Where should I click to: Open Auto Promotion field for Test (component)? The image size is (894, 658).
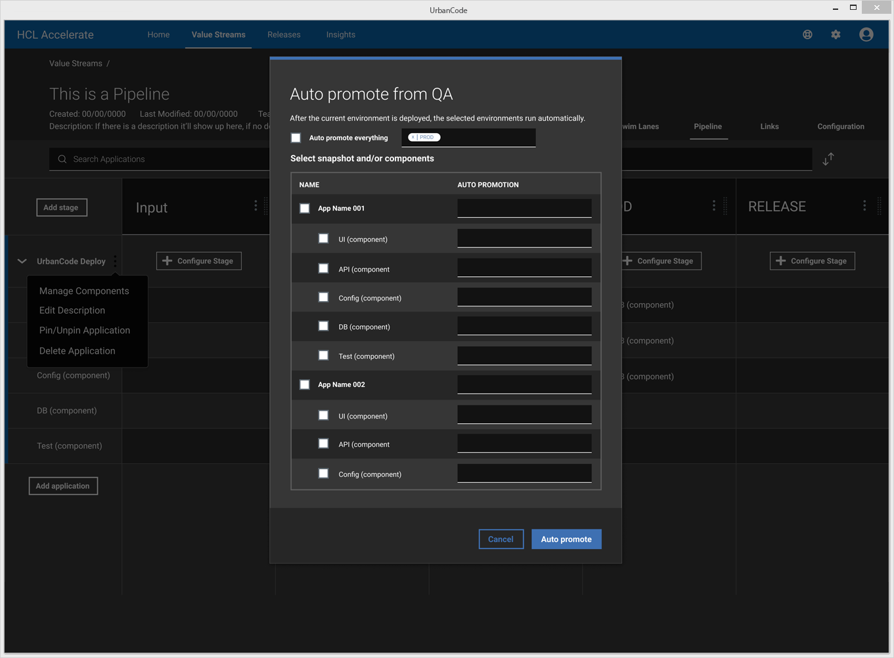(x=524, y=356)
